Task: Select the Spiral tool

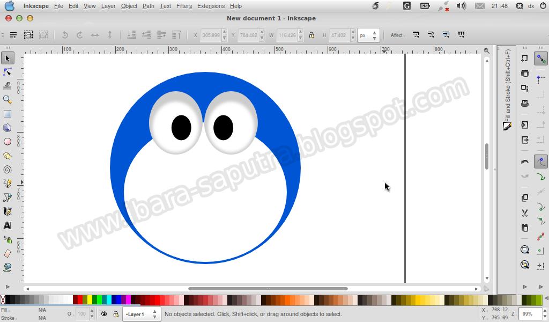Action: (8, 170)
